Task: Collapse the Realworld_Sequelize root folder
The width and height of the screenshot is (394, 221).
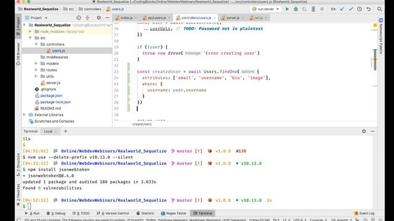Action: [x=25, y=25]
